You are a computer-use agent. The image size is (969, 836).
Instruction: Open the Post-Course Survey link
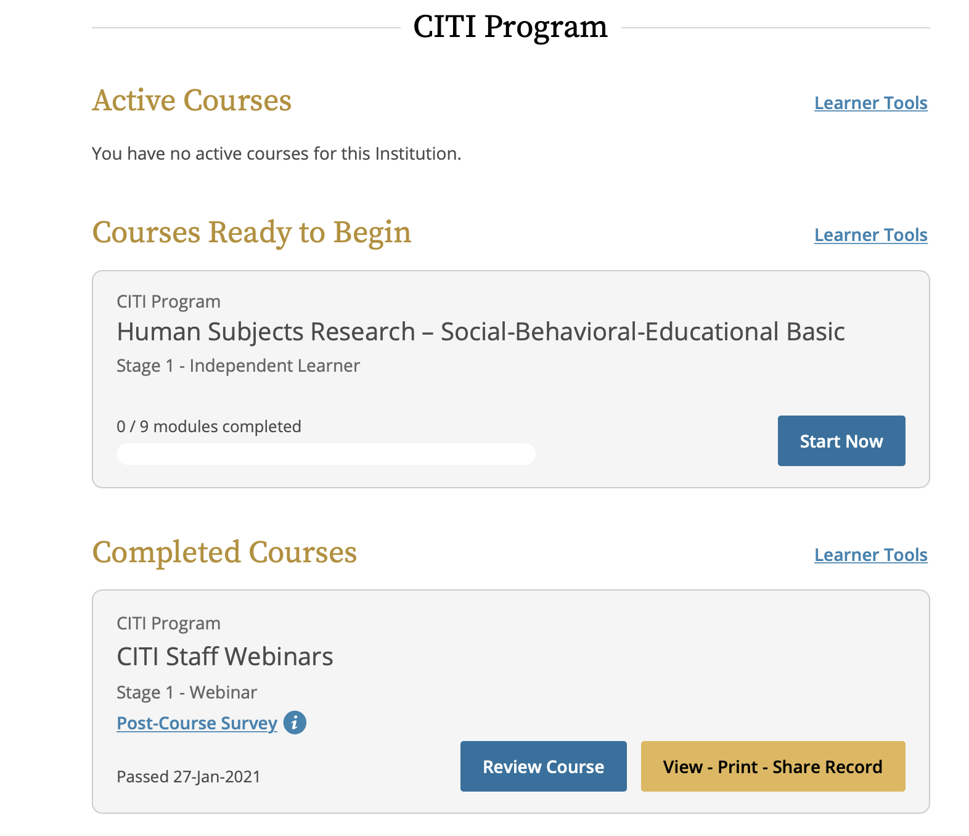point(196,723)
